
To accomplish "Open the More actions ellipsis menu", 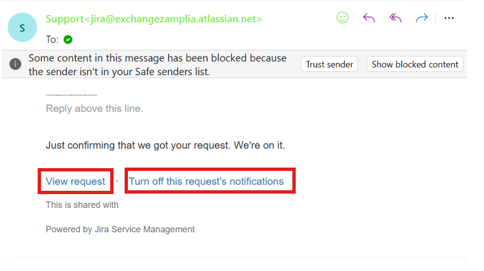I will (x=449, y=18).
